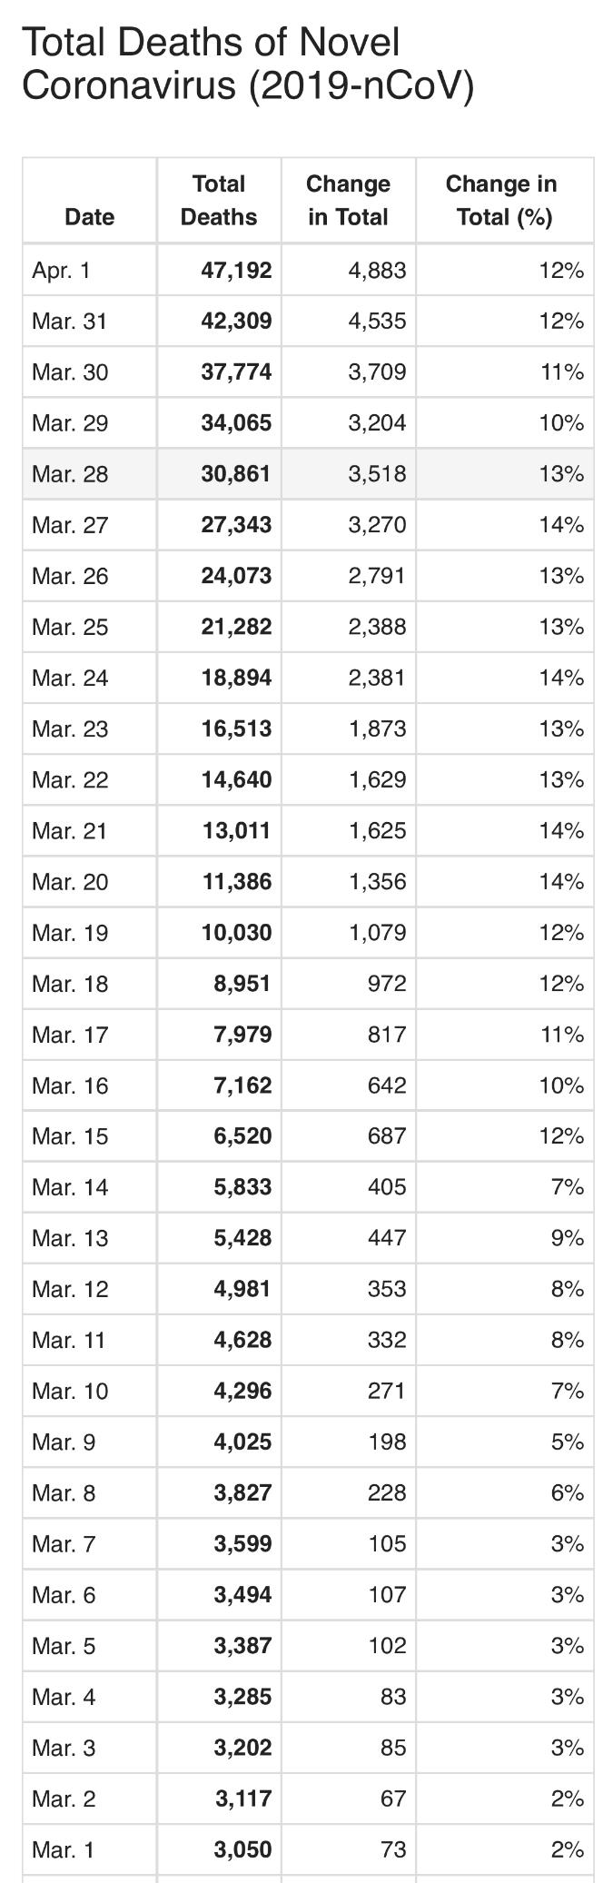Select the 30,861 deaths value
Viewport: 613px width, 1883px height.
pos(236,474)
